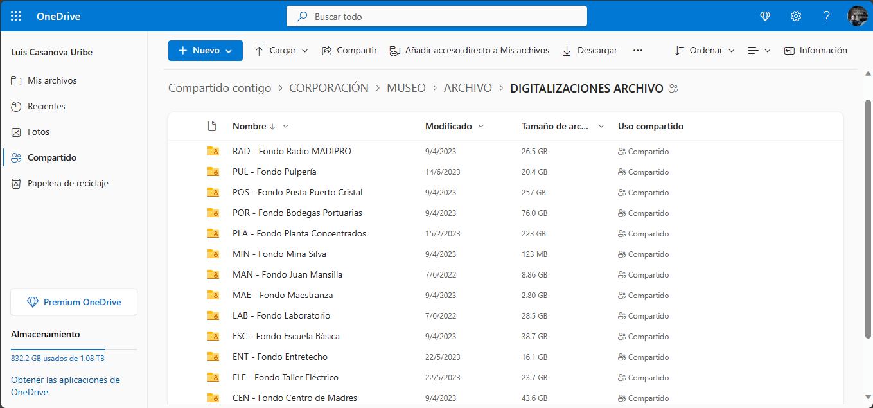Expand the Nuevo button dropdown
The image size is (873, 408).
tap(229, 51)
